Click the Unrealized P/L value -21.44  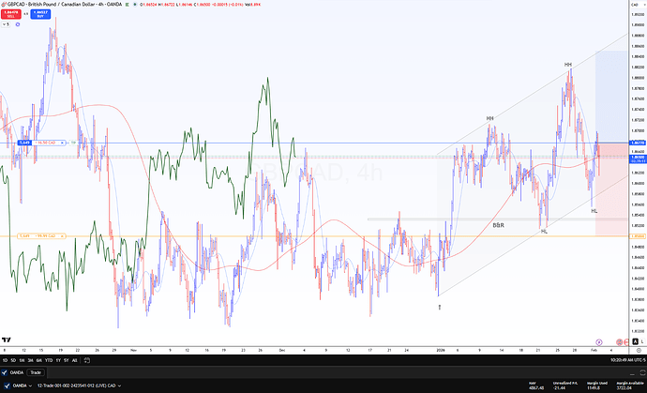click(x=559, y=388)
